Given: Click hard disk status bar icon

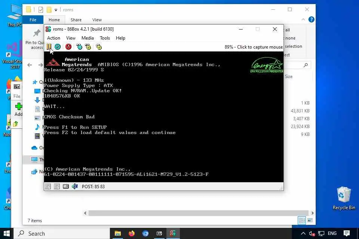Looking at the screenshot, I should tap(66, 186).
